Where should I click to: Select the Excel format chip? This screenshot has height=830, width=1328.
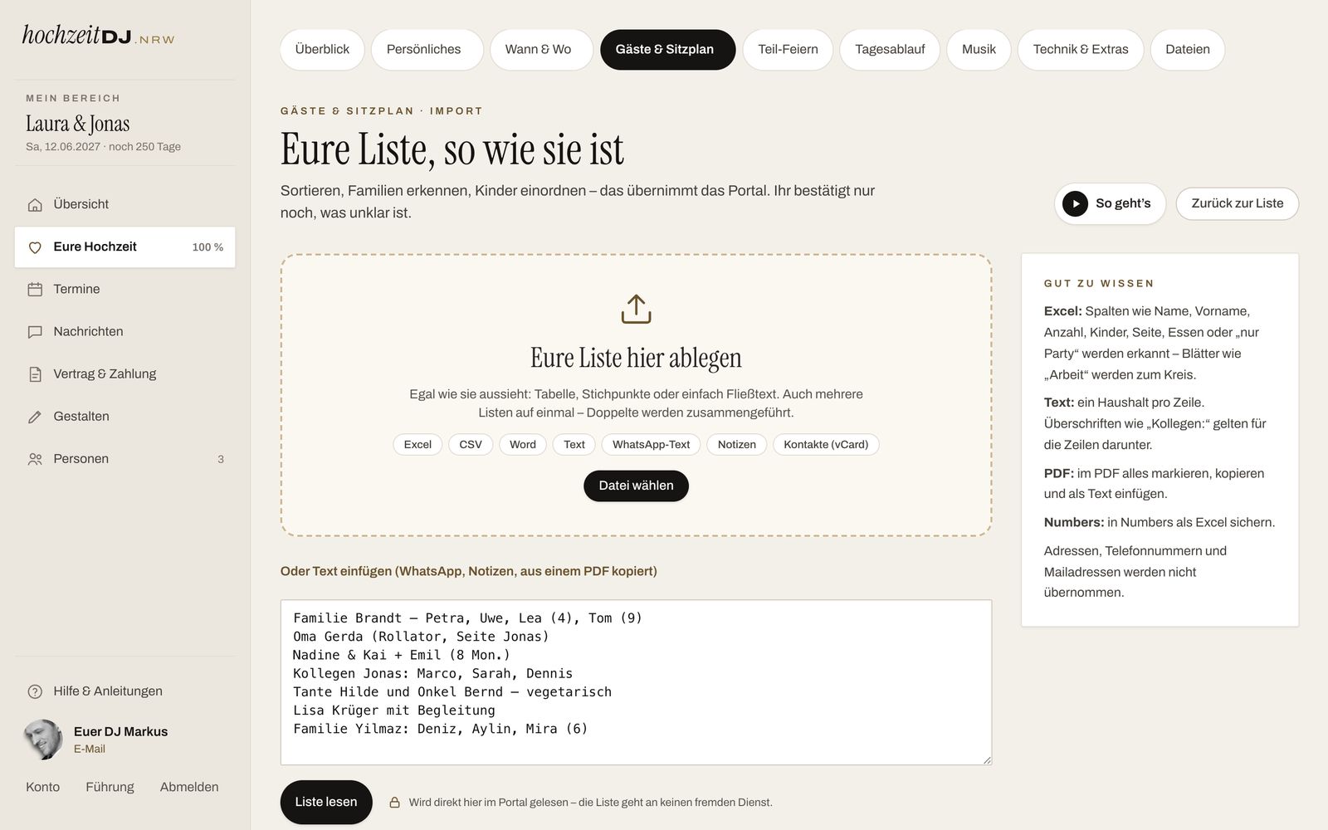[x=417, y=445]
